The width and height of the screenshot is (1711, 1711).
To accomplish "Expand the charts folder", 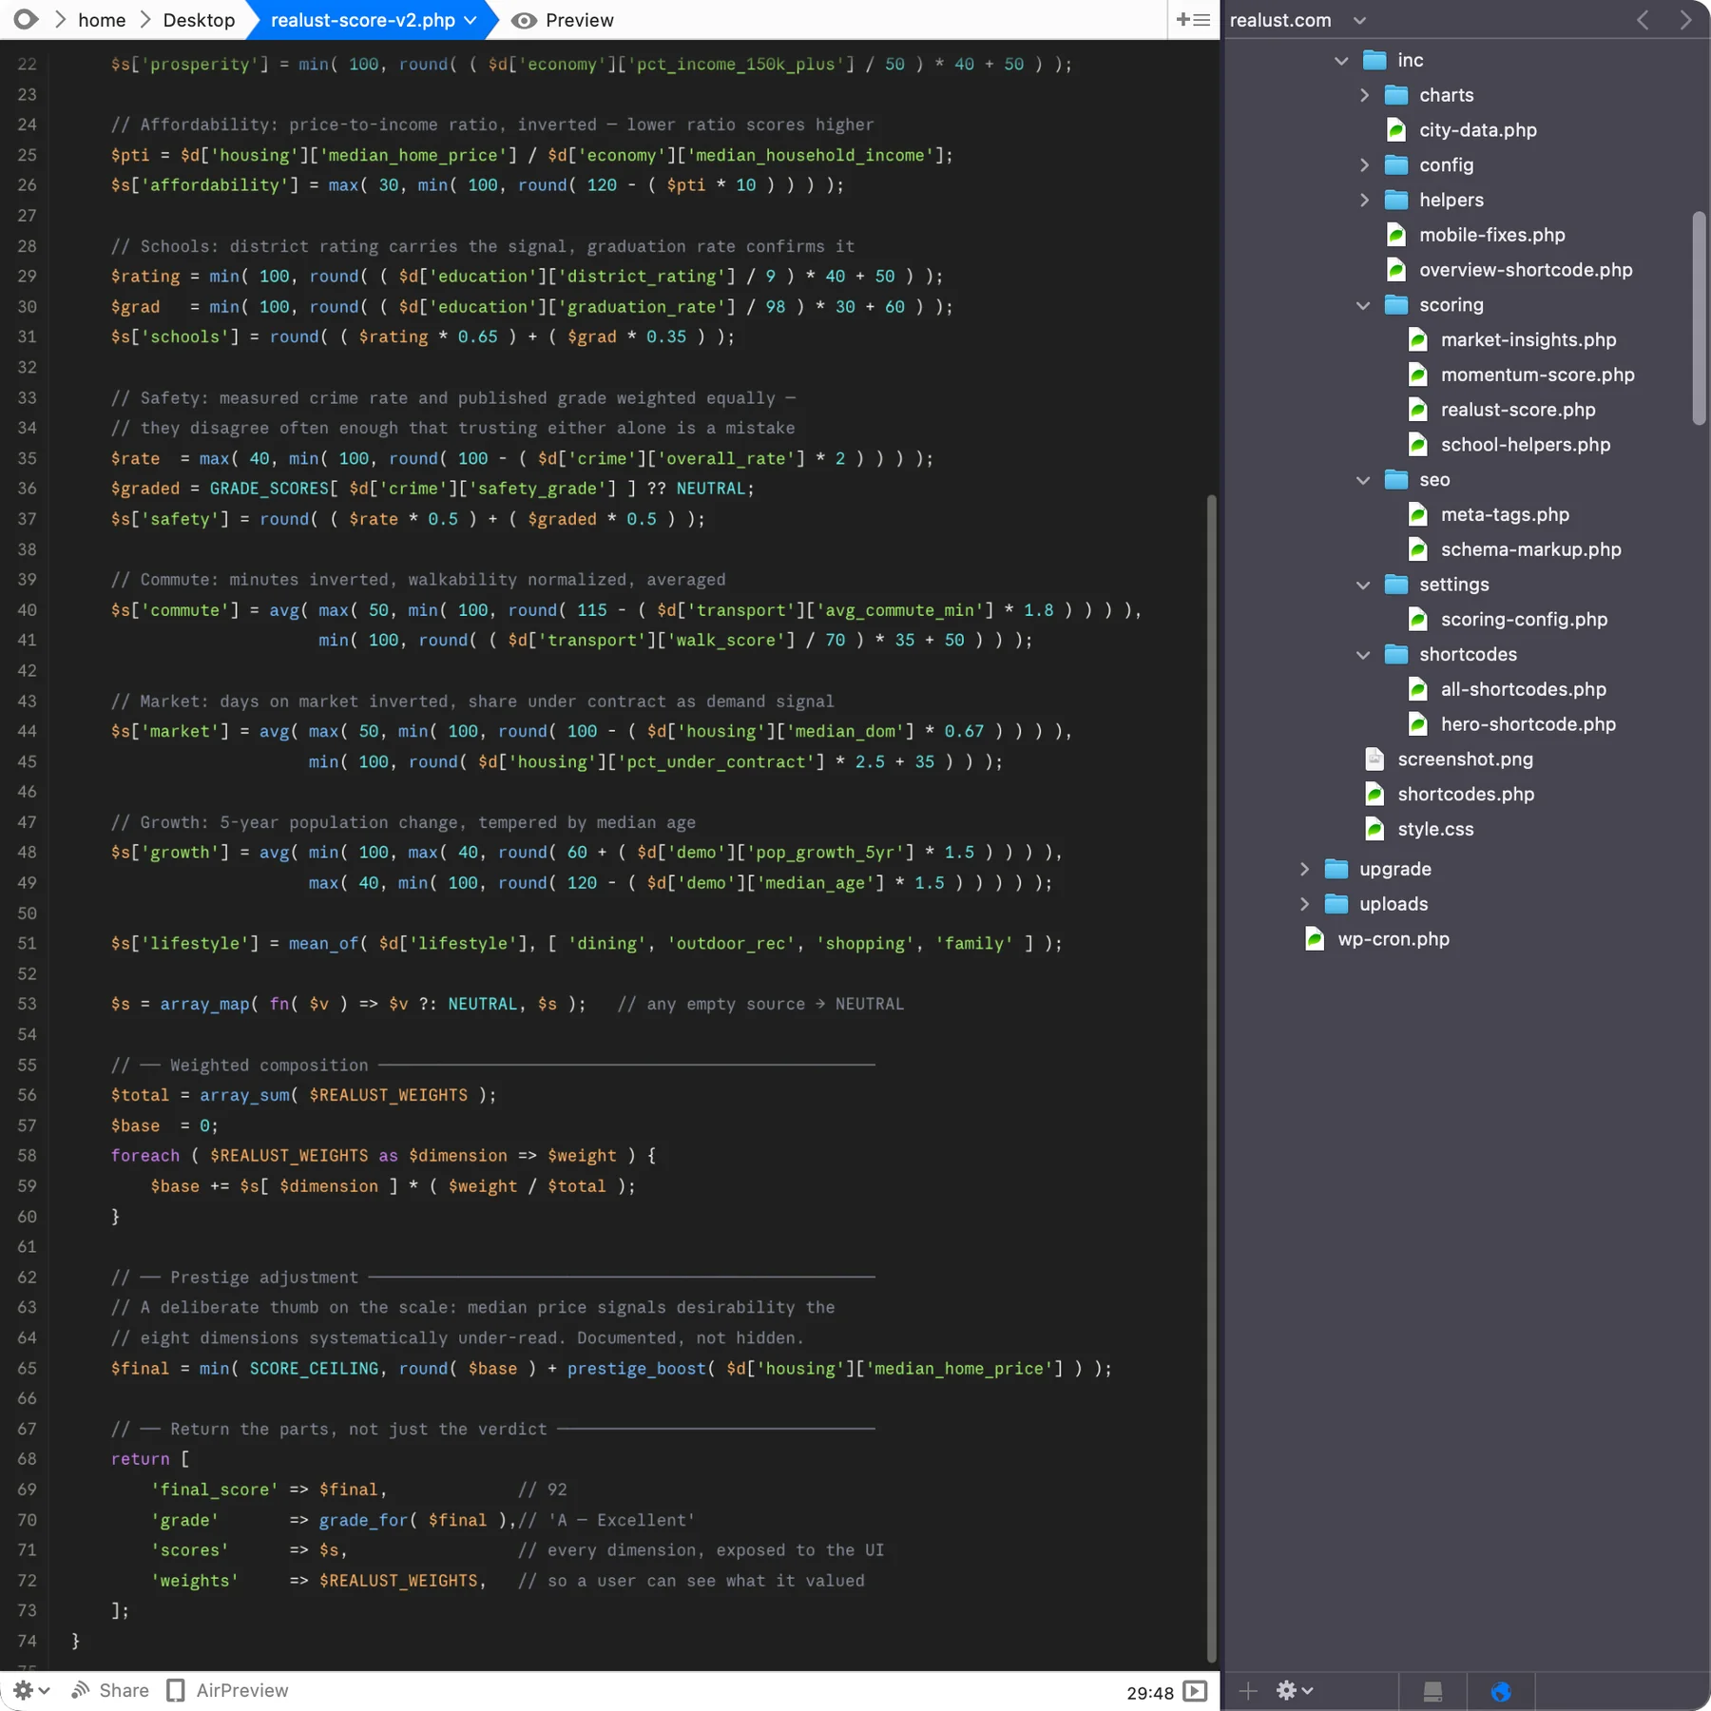I will [1364, 95].
